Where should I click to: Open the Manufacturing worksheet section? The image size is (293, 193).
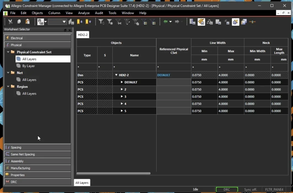point(37,168)
